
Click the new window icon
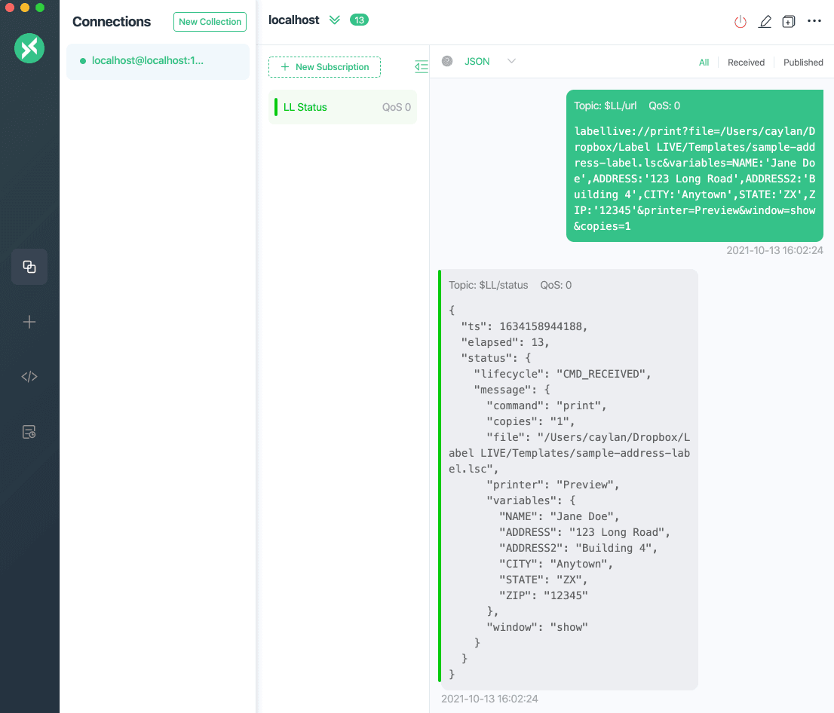789,22
